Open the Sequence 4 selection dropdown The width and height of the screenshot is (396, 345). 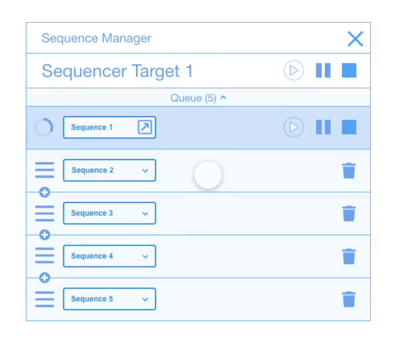145,256
